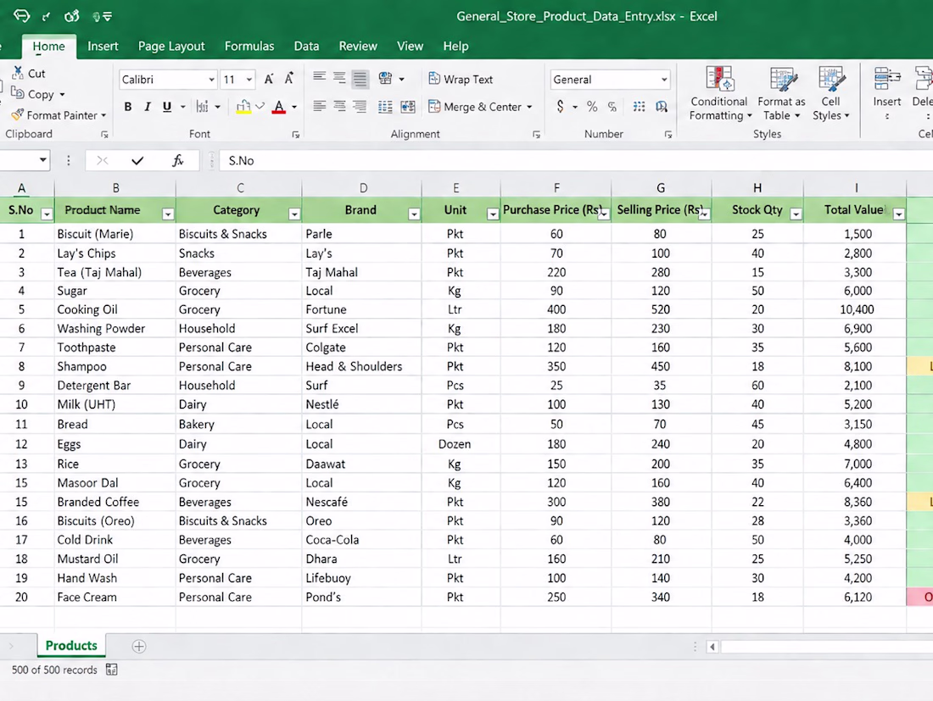The image size is (933, 701).
Task: Open Category column filter dropdown
Action: click(x=294, y=214)
